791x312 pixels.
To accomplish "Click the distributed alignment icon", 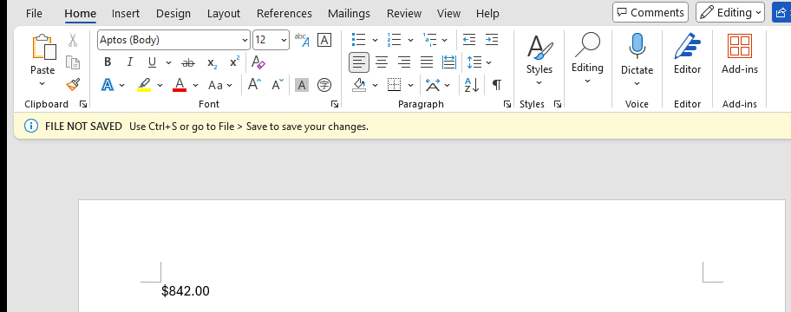I will [x=449, y=62].
